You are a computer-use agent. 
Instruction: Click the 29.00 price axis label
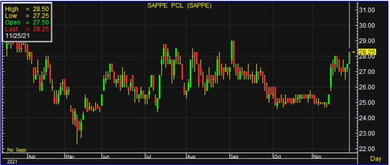click(367, 41)
